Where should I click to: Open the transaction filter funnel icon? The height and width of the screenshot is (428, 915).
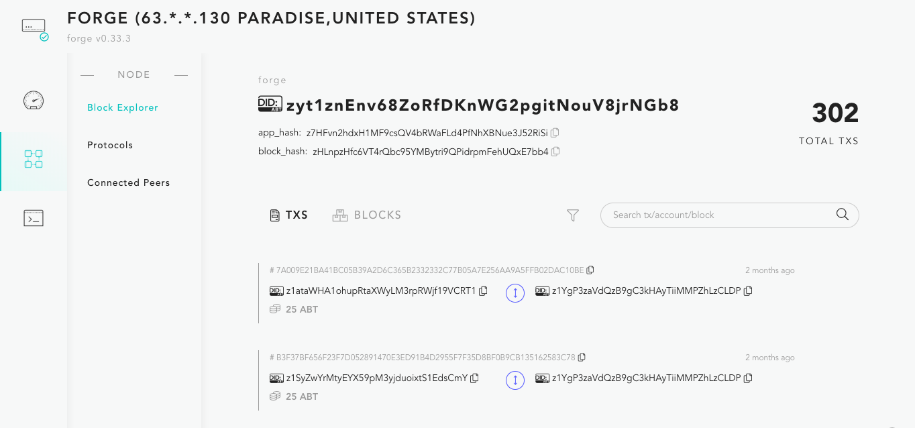click(x=573, y=215)
